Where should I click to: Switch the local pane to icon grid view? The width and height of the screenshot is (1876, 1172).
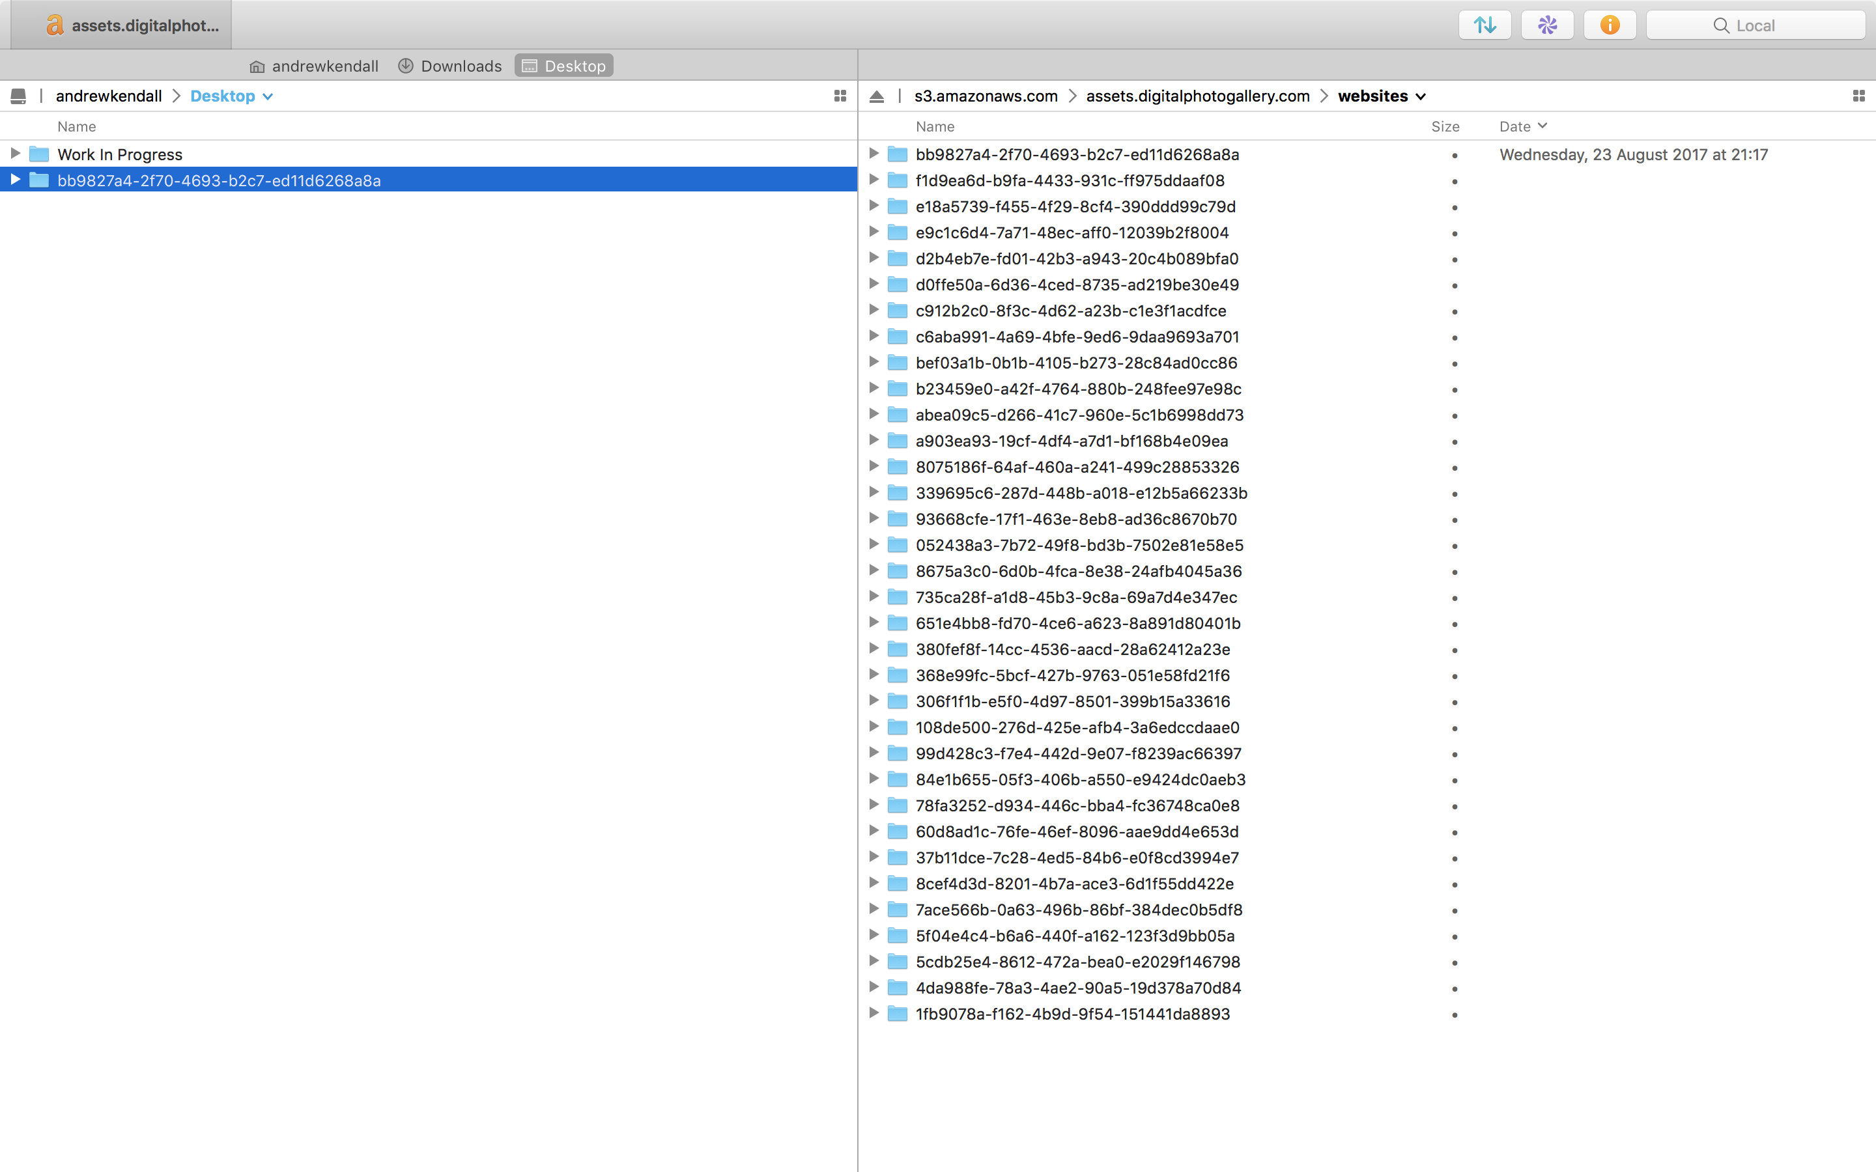[x=840, y=96]
